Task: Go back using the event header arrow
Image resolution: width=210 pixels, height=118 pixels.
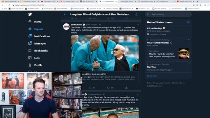Action: 65,14
